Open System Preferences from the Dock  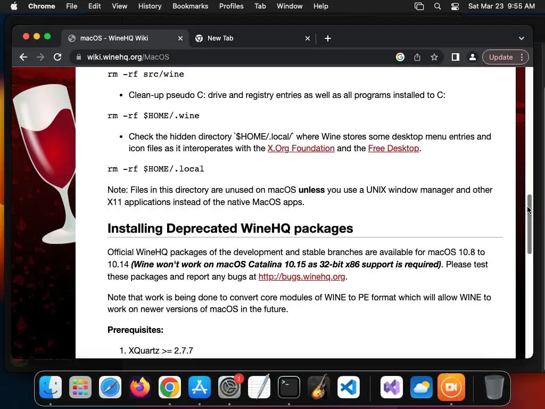229,387
